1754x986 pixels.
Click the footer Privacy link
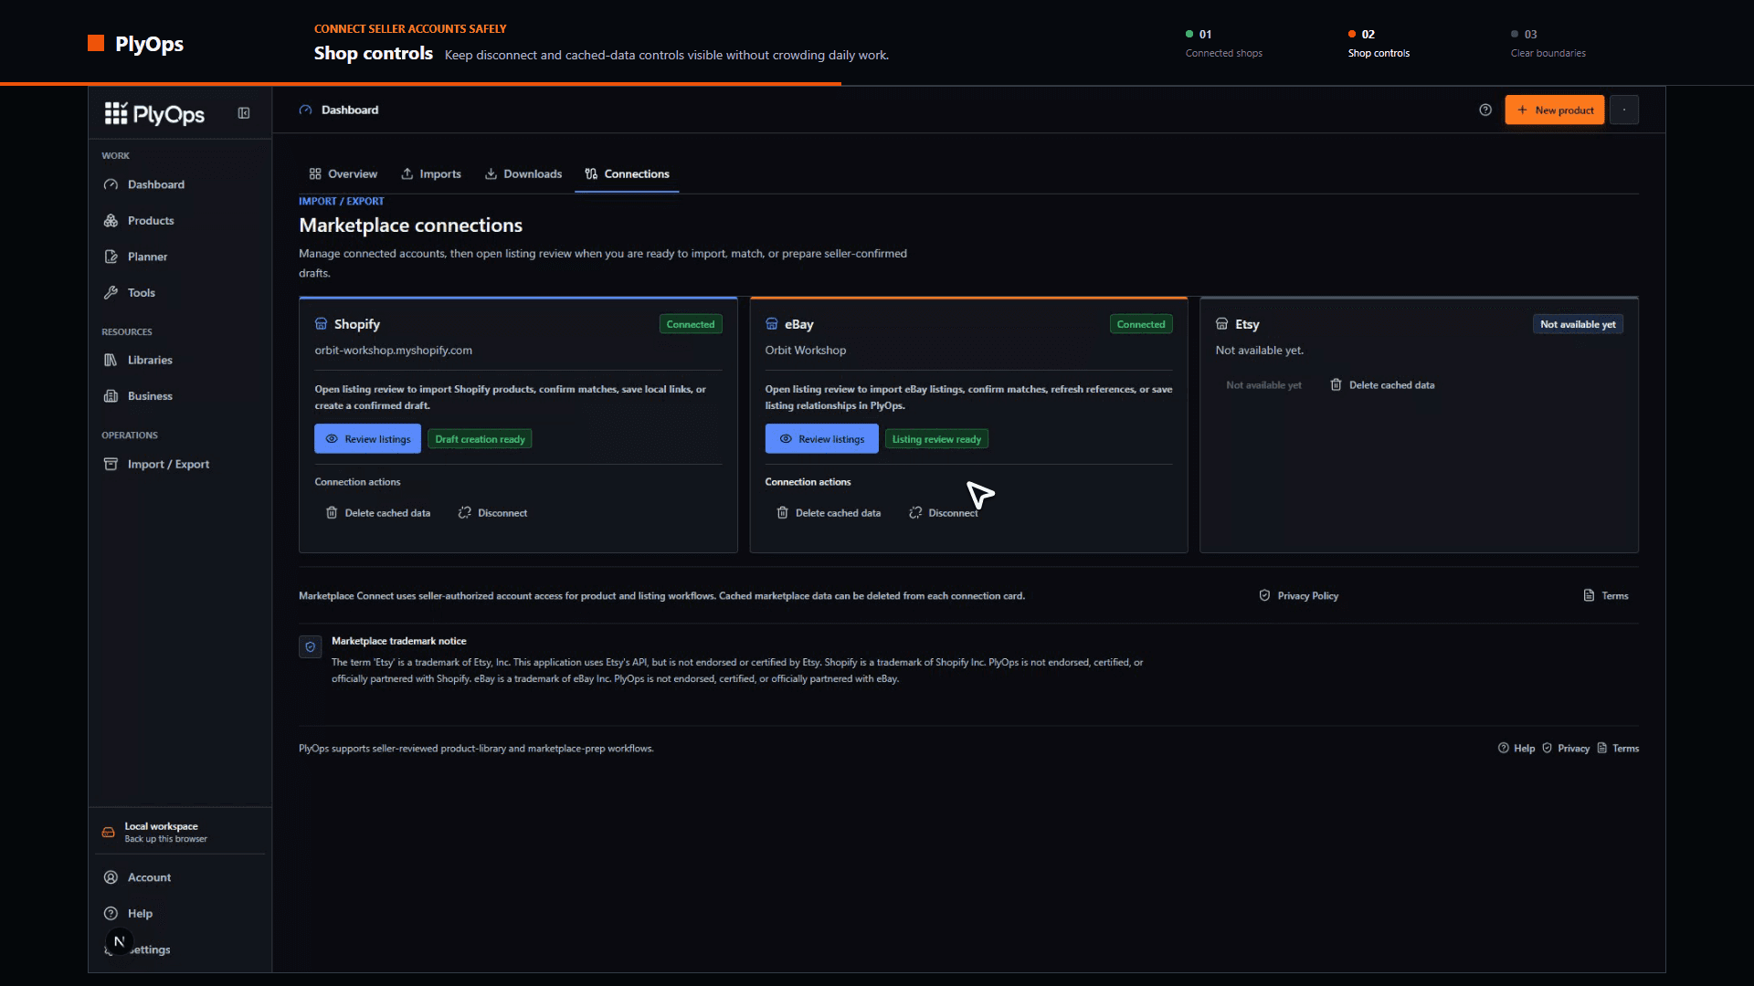tap(1566, 749)
